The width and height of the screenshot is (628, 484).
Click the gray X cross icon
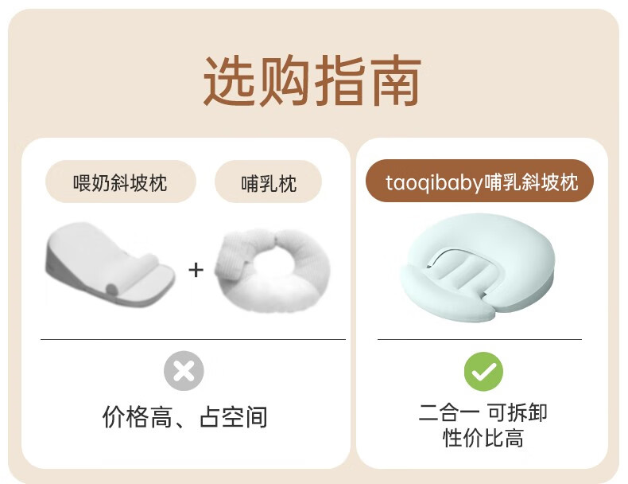[x=184, y=371]
